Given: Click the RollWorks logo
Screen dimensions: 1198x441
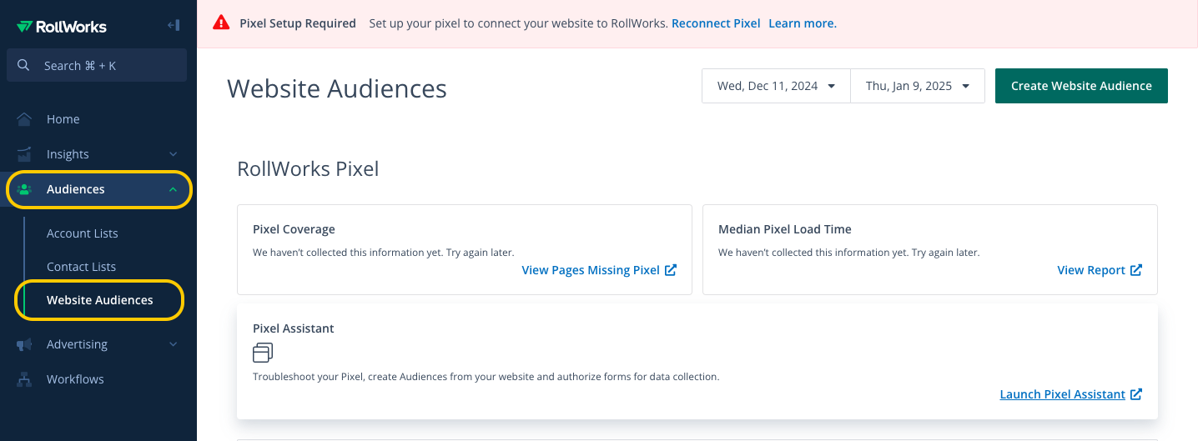Looking at the screenshot, I should (x=62, y=27).
